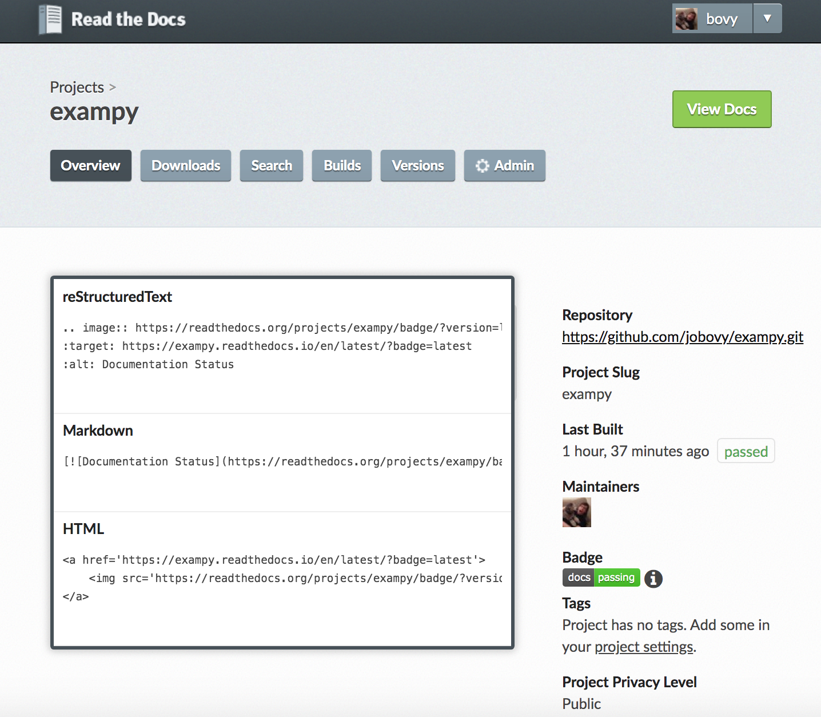Click the Read the Docs title text
This screenshot has width=821, height=717.
tap(128, 19)
